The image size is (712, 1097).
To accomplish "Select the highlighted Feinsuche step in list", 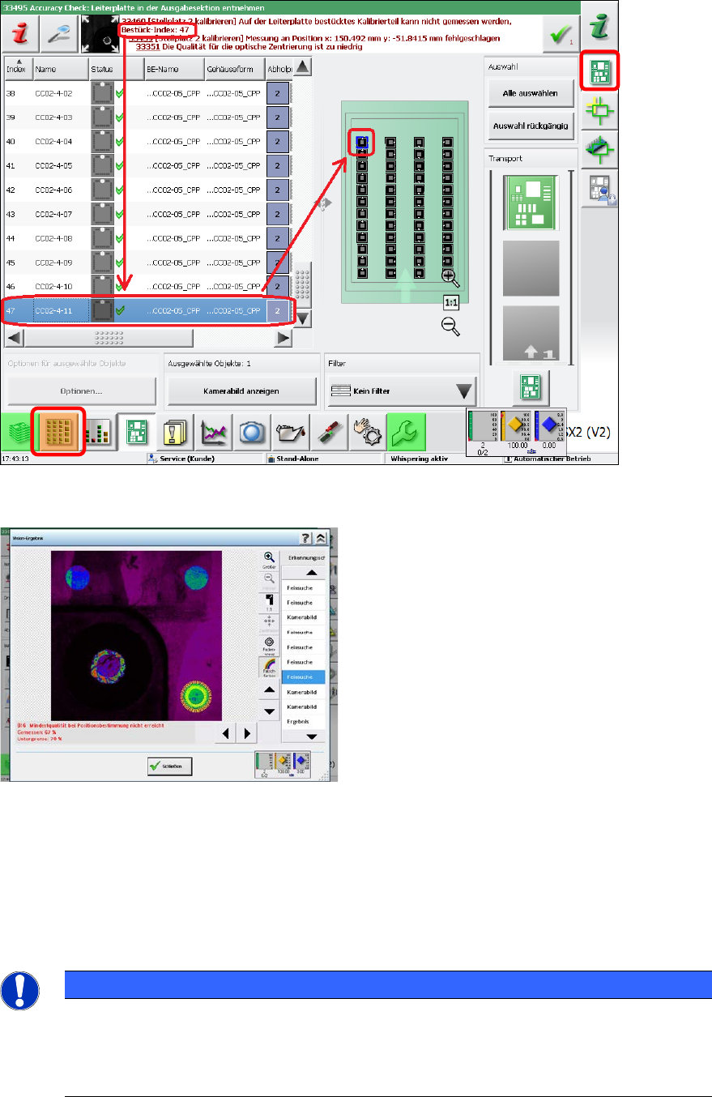I will click(303, 677).
